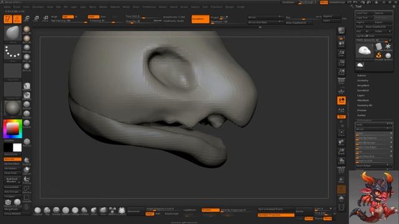399x224 pixels.
Task: Click the Load Tool button
Action: 364,13
